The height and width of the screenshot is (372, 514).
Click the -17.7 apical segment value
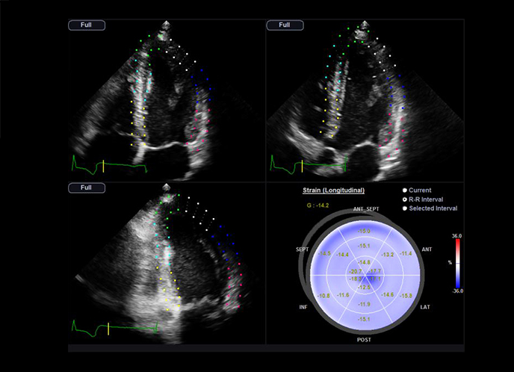(x=375, y=271)
